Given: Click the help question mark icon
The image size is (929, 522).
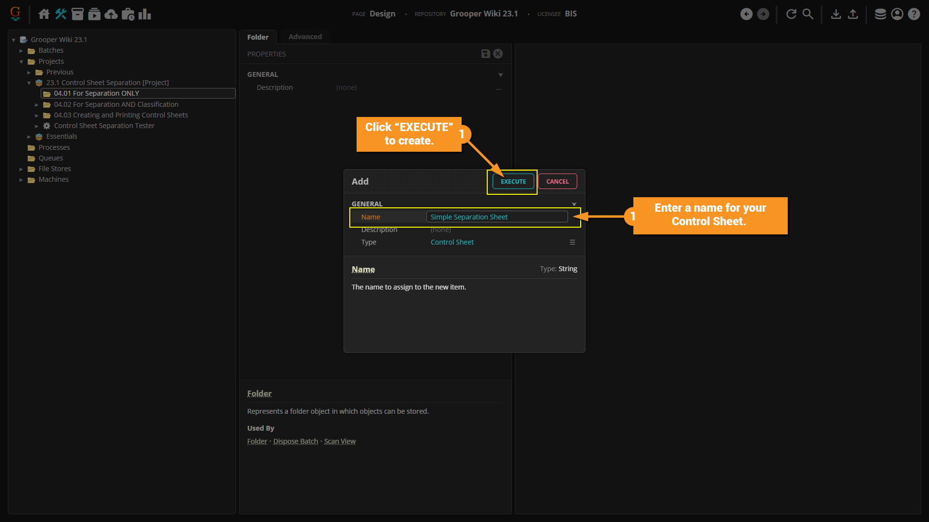Looking at the screenshot, I should click(x=914, y=14).
